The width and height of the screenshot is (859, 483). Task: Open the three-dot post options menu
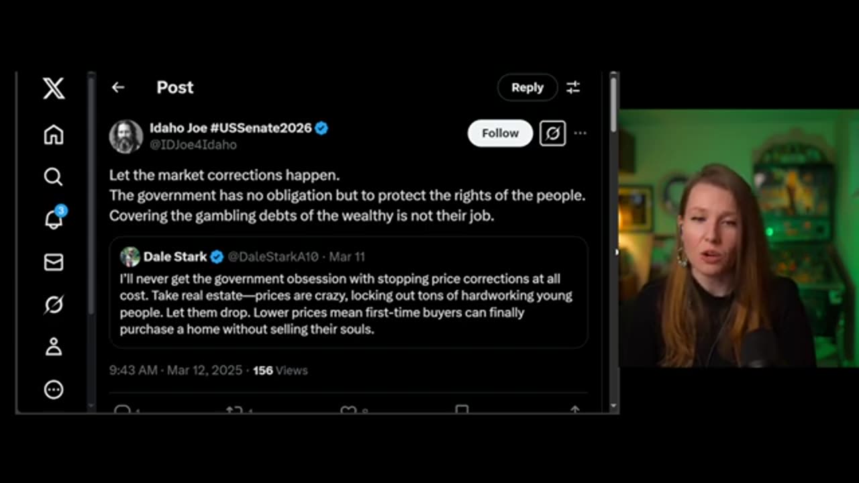(x=580, y=133)
